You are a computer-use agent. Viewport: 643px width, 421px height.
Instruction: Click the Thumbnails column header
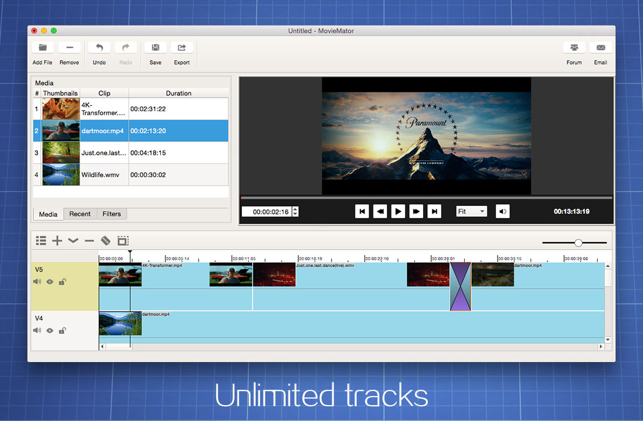[x=60, y=94]
